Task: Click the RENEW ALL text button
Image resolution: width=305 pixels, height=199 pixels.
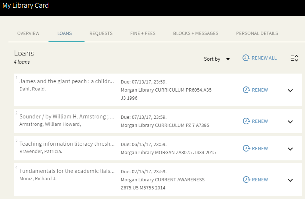Action: point(264,58)
